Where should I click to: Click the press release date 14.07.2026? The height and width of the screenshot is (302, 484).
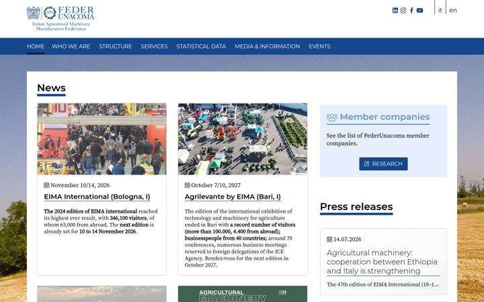tap(348, 240)
